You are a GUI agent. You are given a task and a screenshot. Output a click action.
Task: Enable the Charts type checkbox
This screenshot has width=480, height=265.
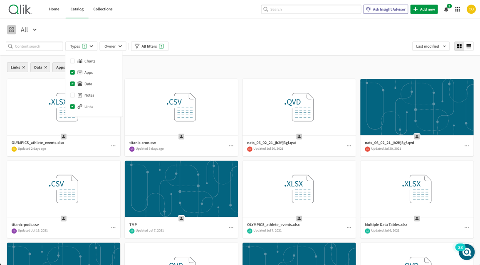(72, 61)
